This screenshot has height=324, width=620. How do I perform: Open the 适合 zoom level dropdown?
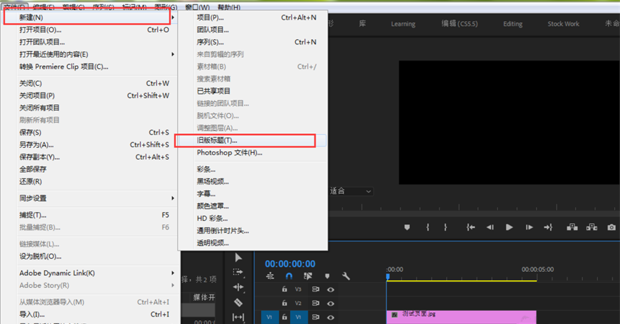click(351, 191)
